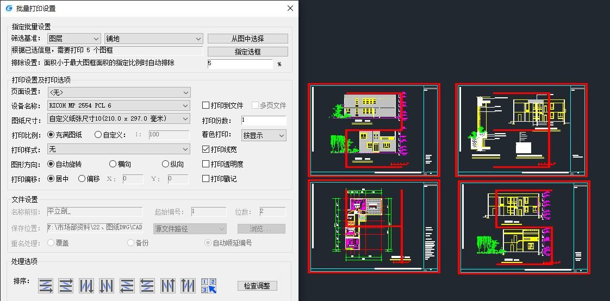Click the 从图中选择 button
Screen dimensions: 610x301
click(248, 39)
